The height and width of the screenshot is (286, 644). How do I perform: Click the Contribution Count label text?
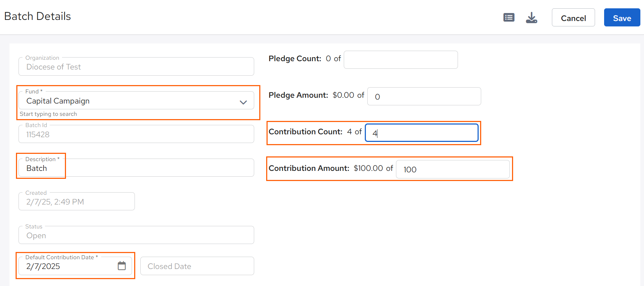tap(306, 132)
